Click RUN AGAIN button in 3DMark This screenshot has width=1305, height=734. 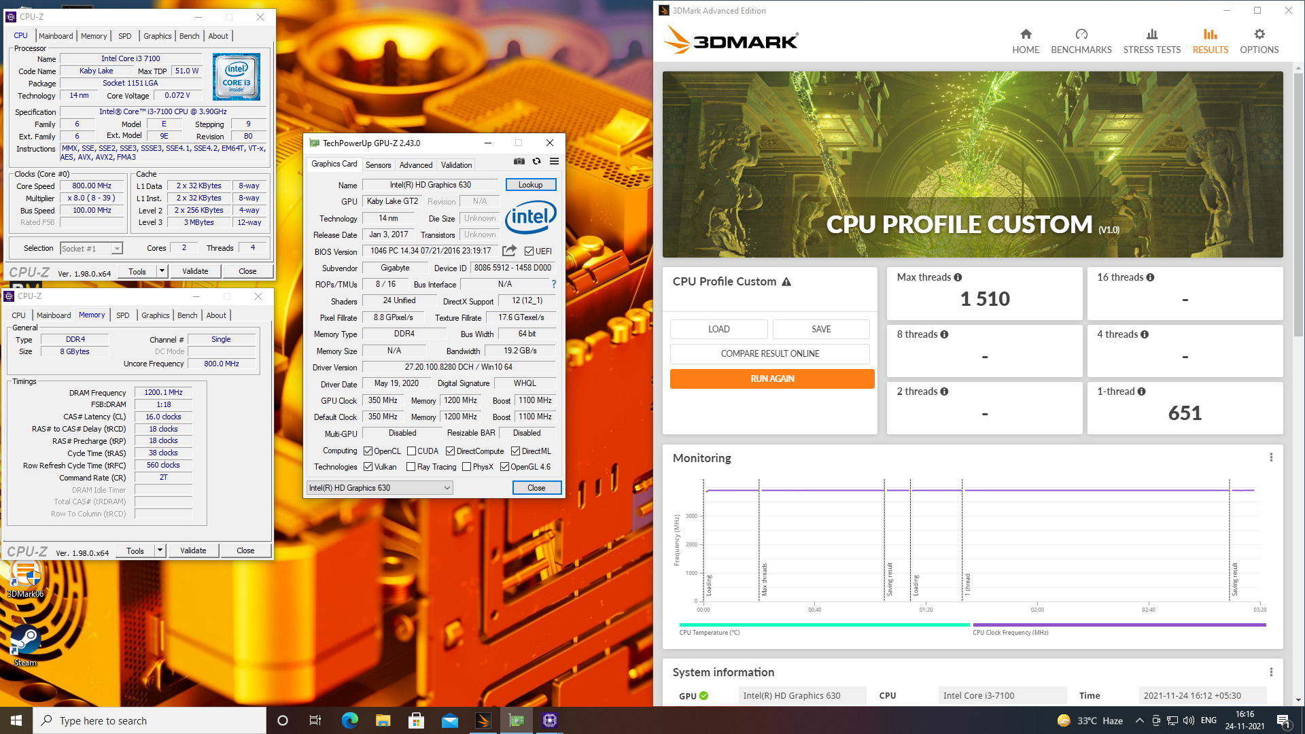pyautogui.click(x=772, y=379)
